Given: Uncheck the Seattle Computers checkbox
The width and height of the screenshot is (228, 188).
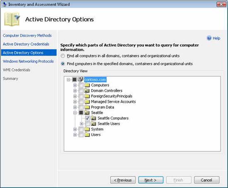Looking at the screenshot, I should 87,118.
